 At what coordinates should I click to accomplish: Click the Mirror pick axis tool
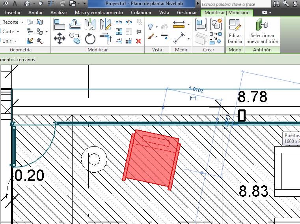(90, 24)
